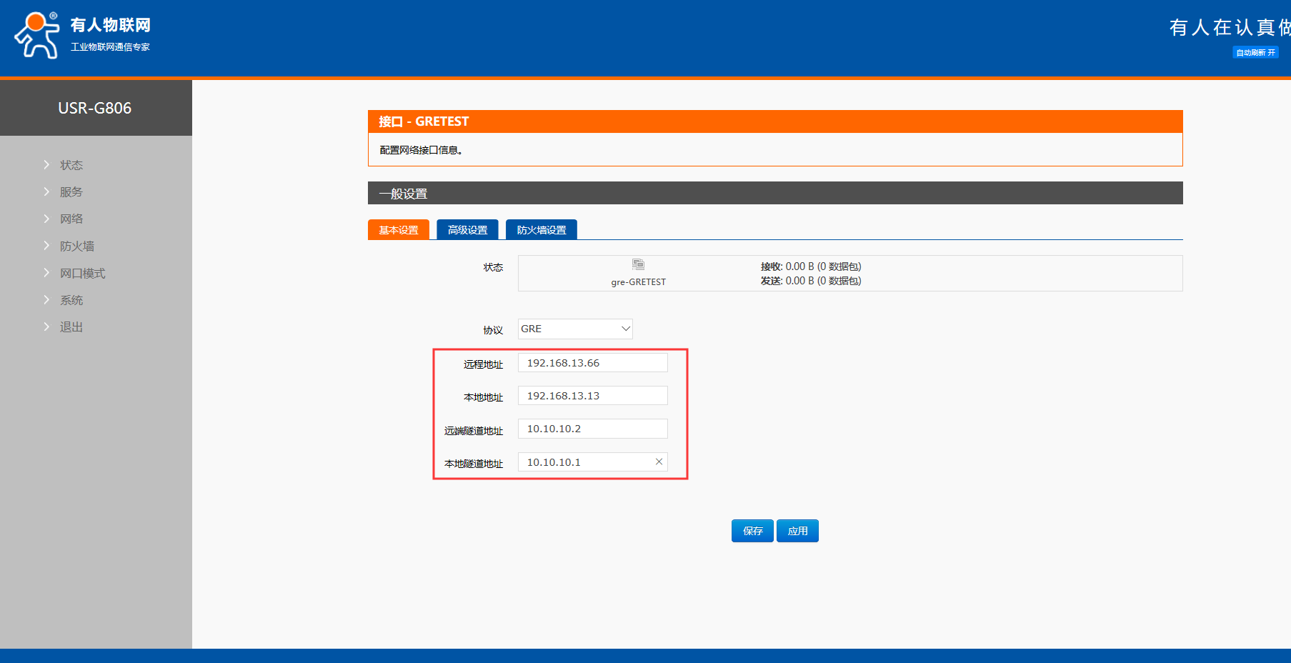Screen dimensions: 1291x663
Task: Switch to the 防火墙设置 tab
Action: (x=541, y=230)
